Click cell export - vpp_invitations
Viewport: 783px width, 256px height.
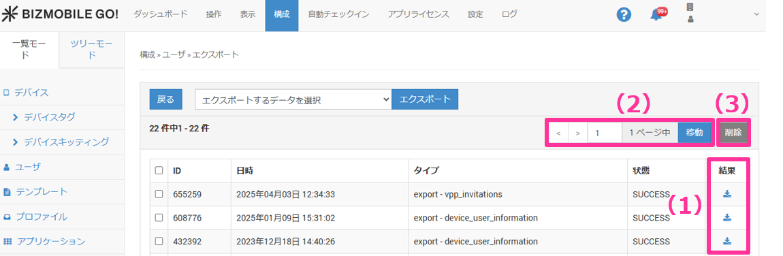click(458, 194)
